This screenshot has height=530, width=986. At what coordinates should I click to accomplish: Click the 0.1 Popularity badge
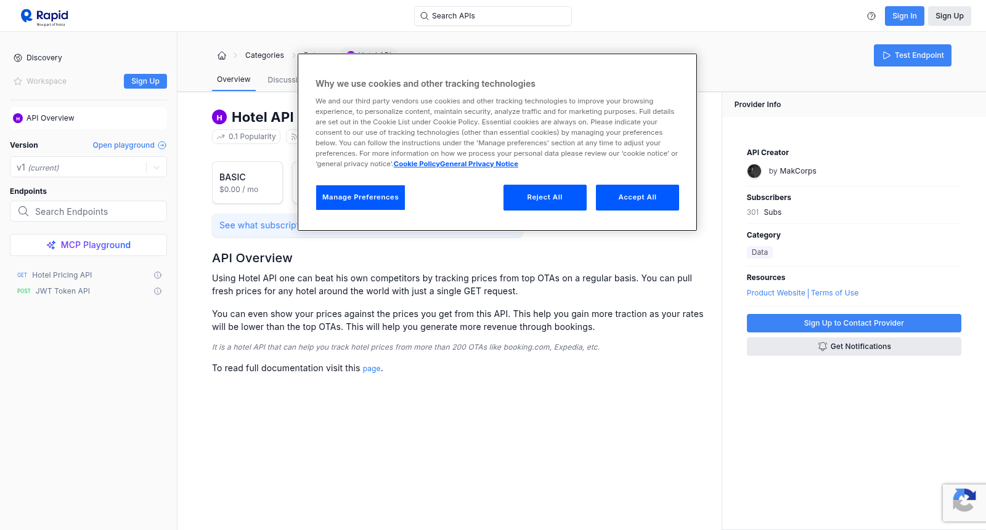(x=246, y=137)
